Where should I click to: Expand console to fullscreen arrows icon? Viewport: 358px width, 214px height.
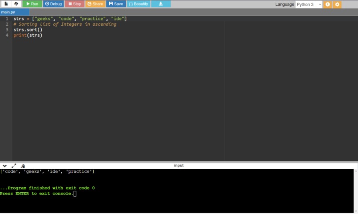point(14,166)
